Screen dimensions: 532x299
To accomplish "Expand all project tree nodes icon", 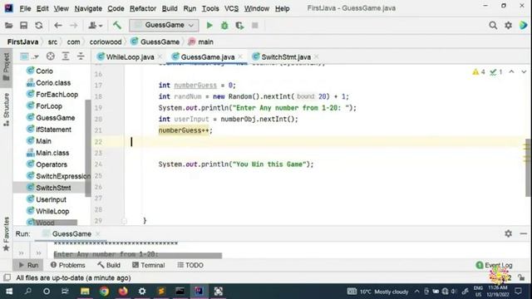I will coord(66,56).
